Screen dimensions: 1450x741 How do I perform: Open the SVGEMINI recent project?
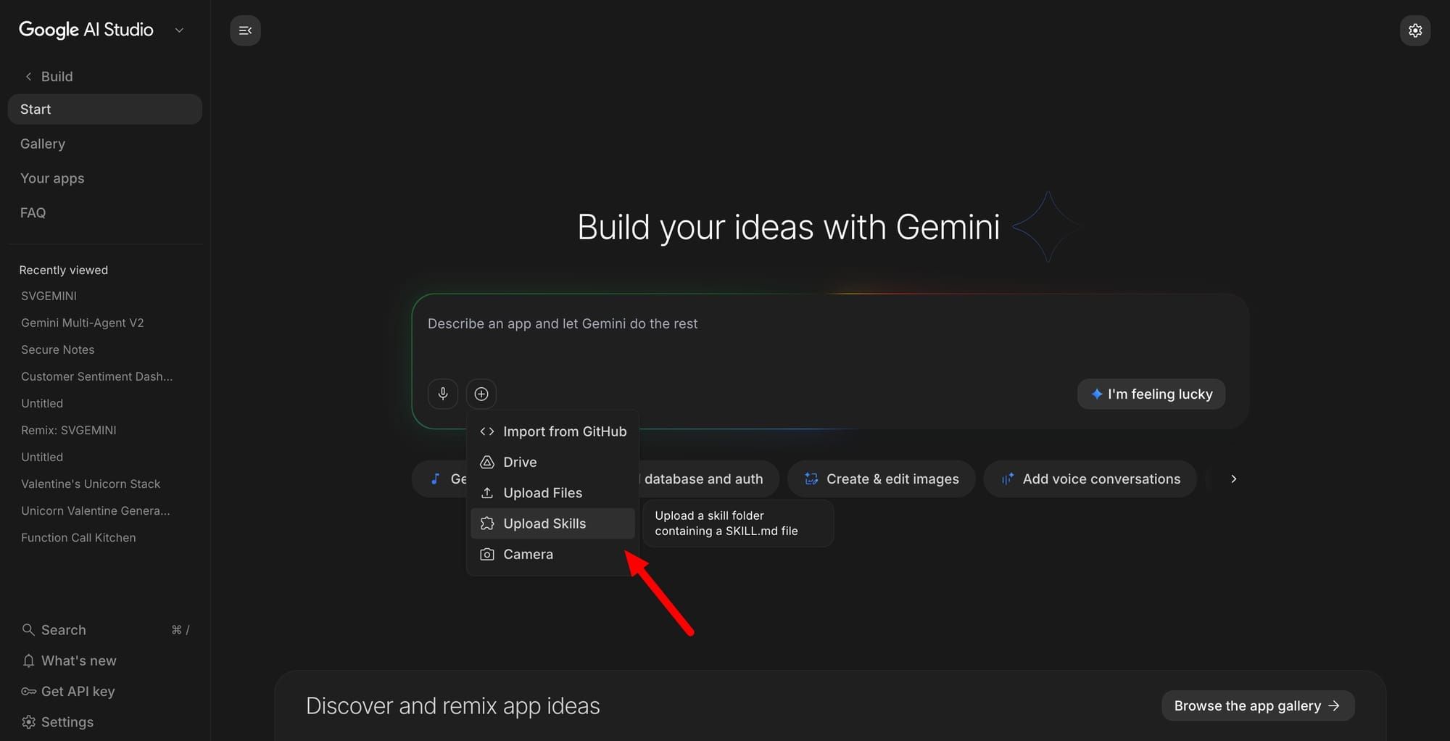click(49, 296)
